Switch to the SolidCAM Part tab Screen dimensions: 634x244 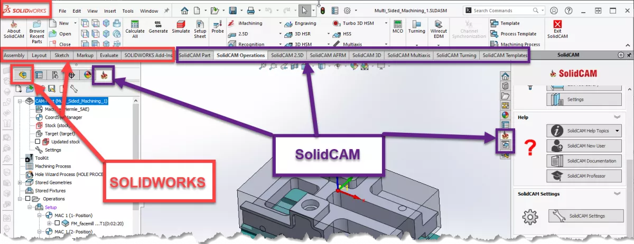coord(195,55)
